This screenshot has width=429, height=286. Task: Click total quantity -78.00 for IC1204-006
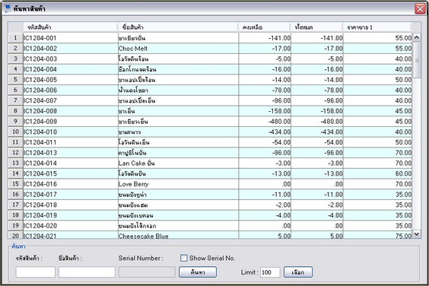pyautogui.click(x=333, y=90)
